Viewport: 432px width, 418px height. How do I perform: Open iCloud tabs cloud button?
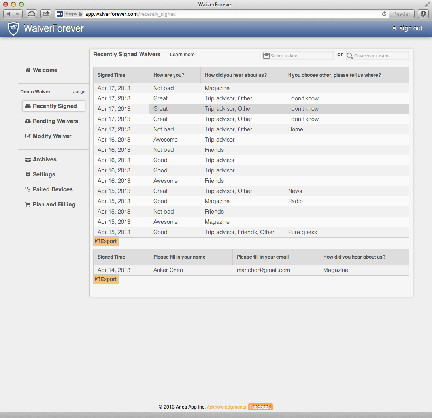click(x=31, y=14)
